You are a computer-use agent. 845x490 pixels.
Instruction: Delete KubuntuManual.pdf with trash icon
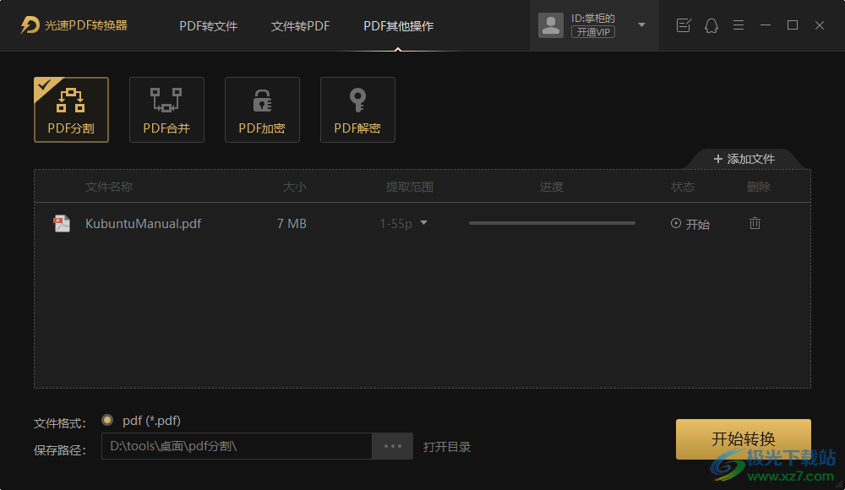coord(755,223)
